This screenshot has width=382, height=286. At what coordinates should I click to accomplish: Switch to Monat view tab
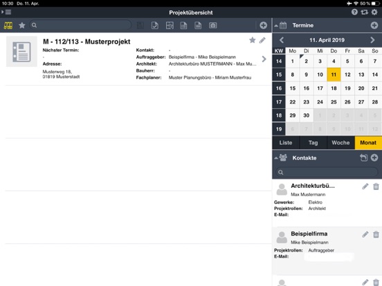click(368, 143)
